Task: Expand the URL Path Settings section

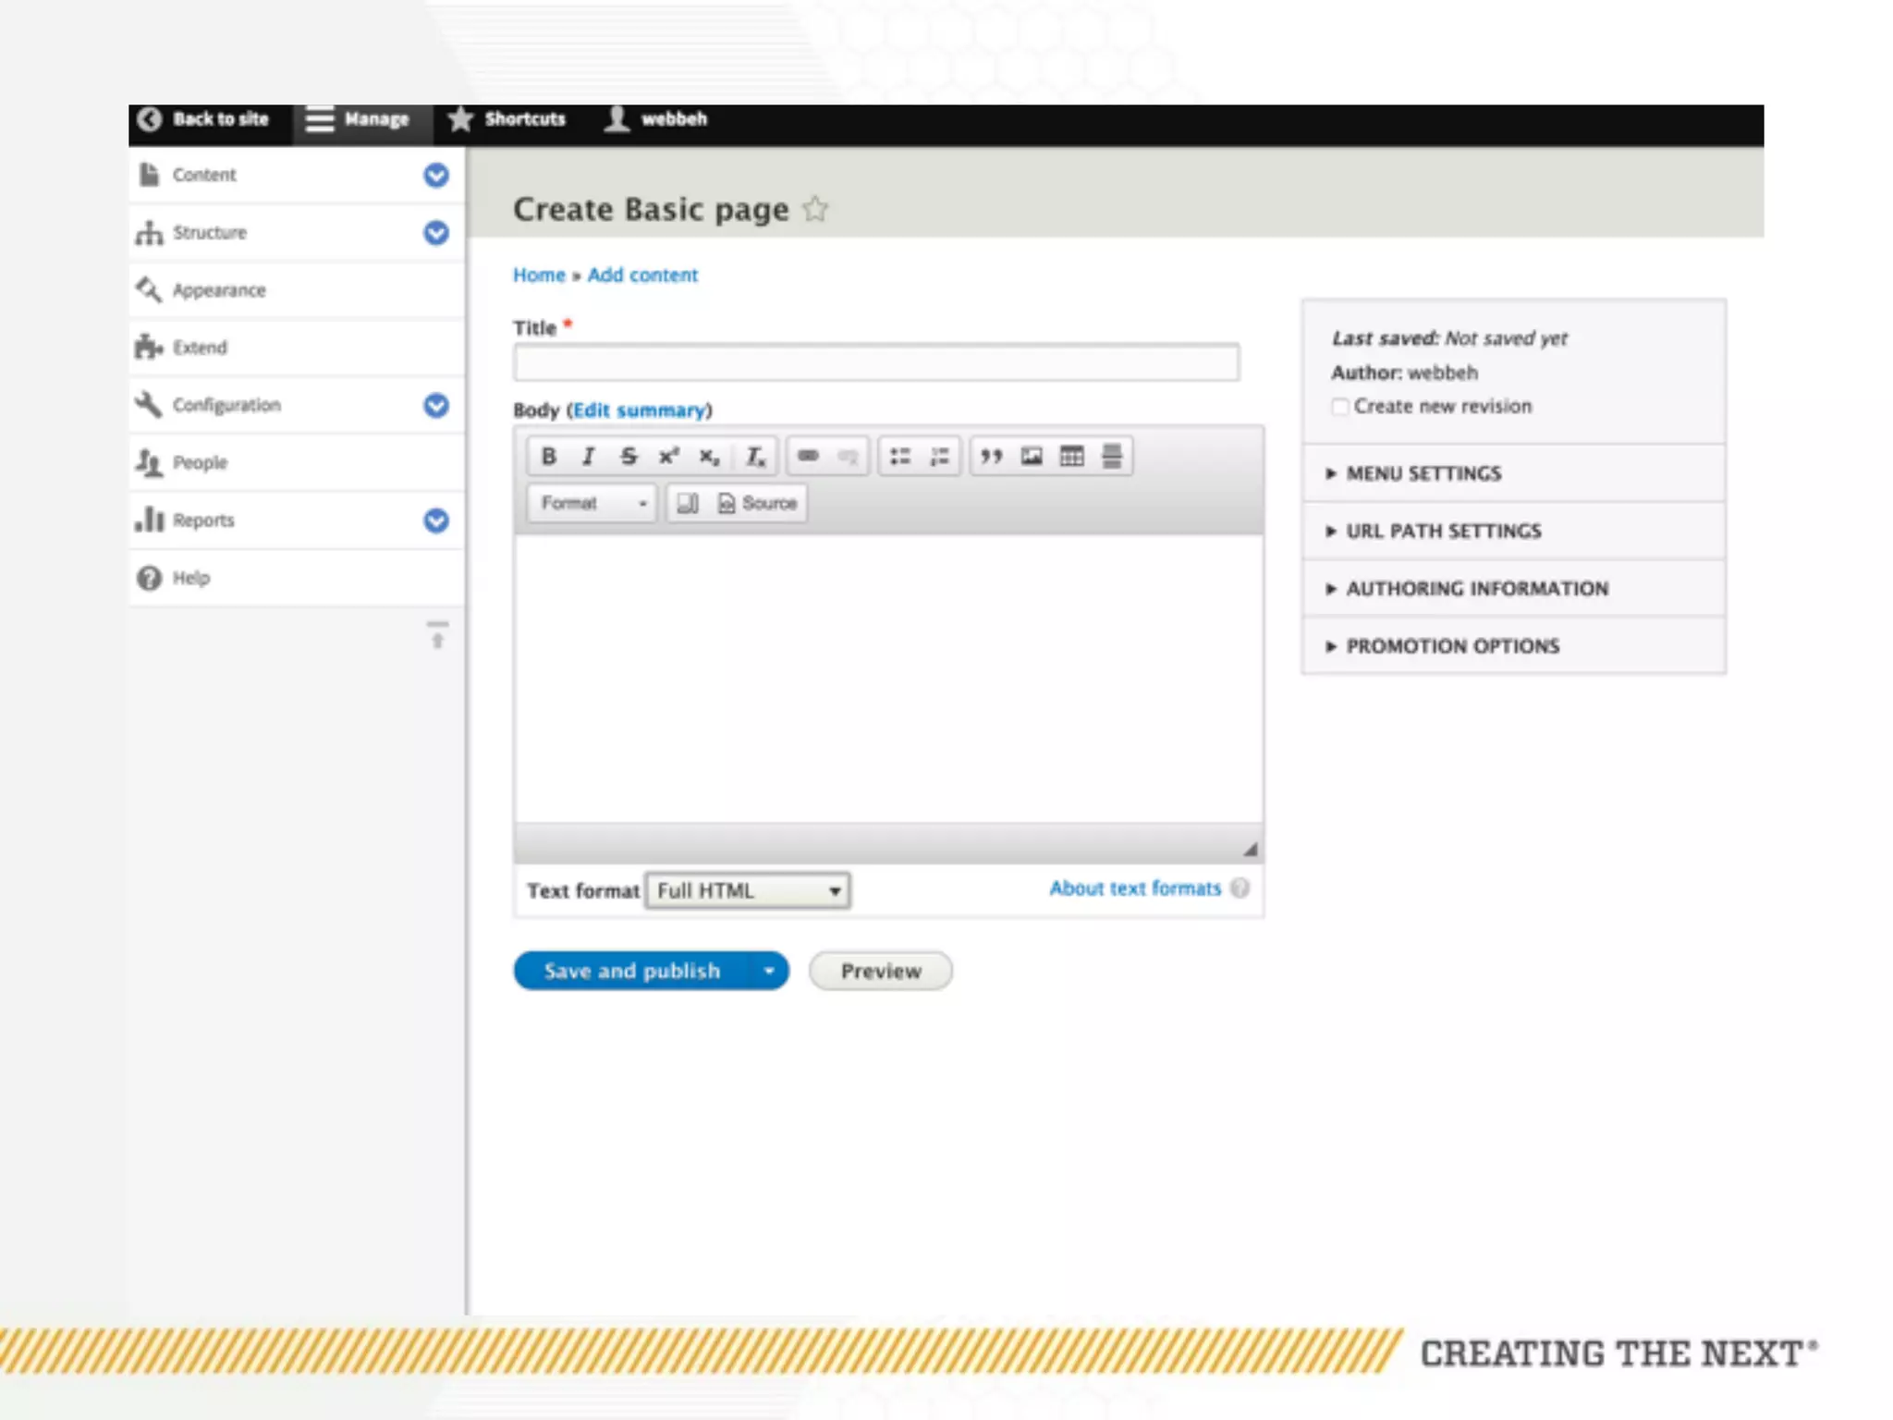Action: pos(1443,531)
